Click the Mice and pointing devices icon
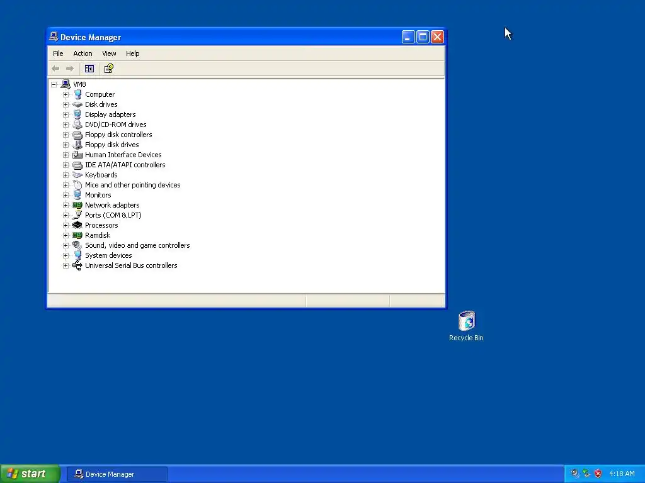The height and width of the screenshot is (483, 645). click(77, 185)
